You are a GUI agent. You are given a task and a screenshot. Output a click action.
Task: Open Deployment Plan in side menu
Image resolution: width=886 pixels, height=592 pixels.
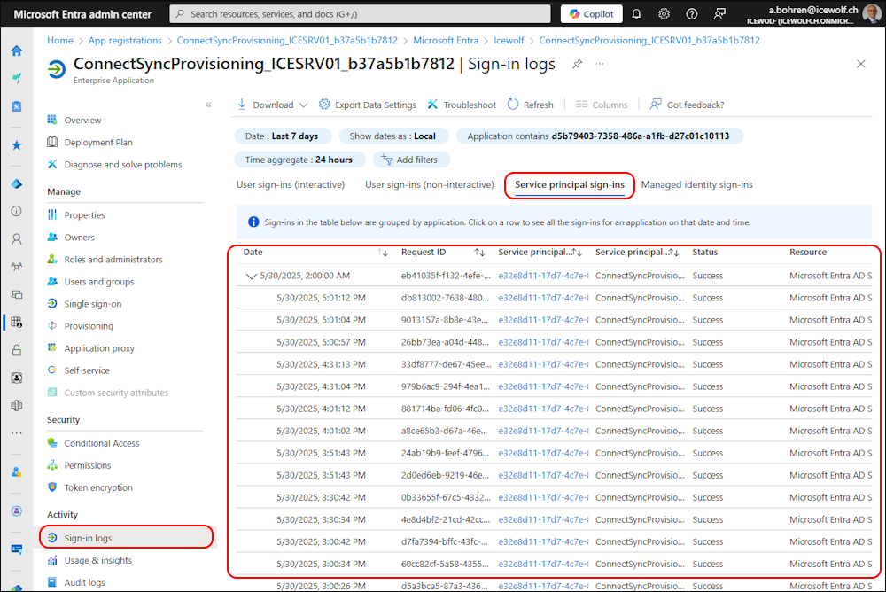tap(98, 143)
